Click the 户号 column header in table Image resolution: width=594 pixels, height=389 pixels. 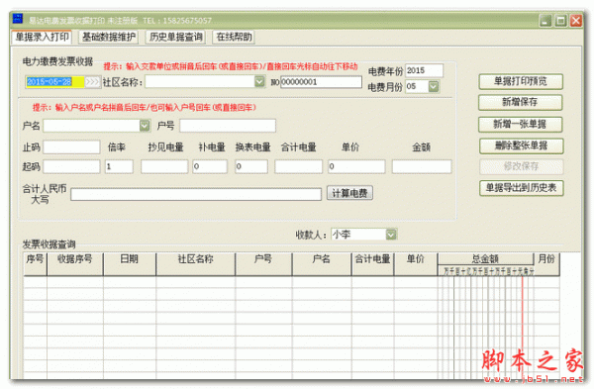(x=263, y=264)
